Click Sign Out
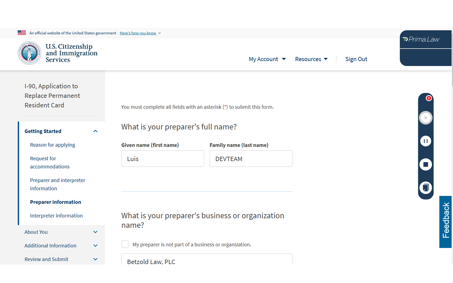Screen dimensions: 453x283 [x=356, y=59]
